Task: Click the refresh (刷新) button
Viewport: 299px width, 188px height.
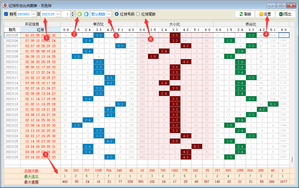Action: click(x=245, y=14)
